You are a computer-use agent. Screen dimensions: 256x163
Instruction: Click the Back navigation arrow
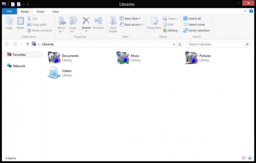[x=7, y=44]
